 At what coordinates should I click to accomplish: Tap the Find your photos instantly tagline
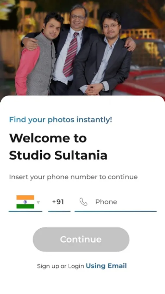pyautogui.click(x=61, y=120)
